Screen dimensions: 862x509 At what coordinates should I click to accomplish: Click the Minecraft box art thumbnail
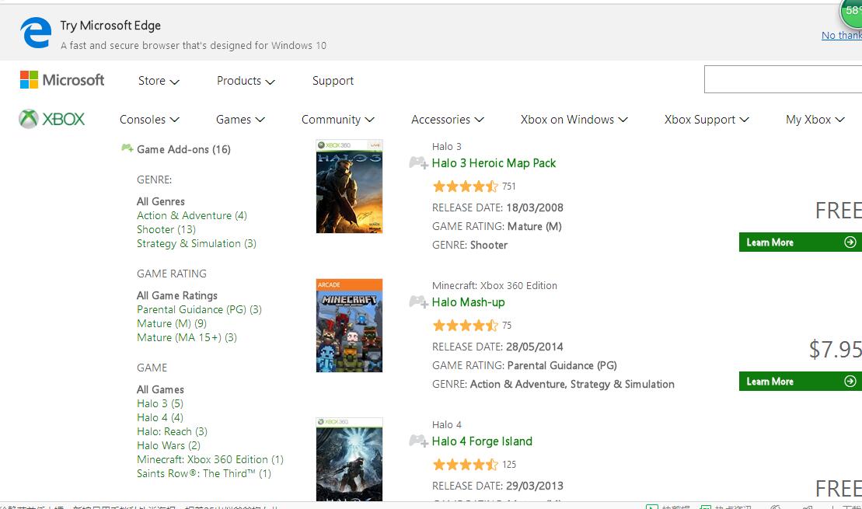pos(349,326)
